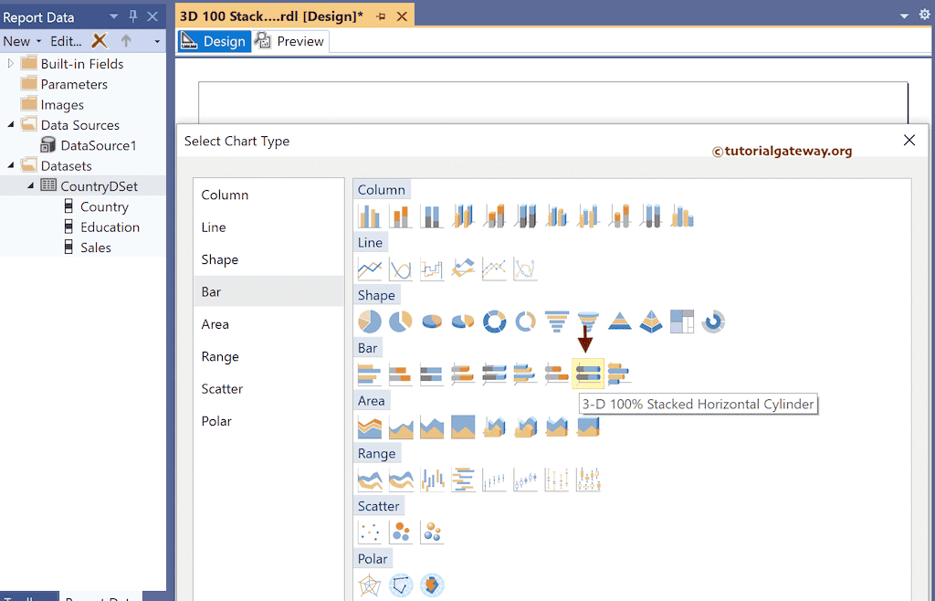The width and height of the screenshot is (935, 601).
Task: Collapse the CountryDSet dataset
Action: click(x=30, y=186)
